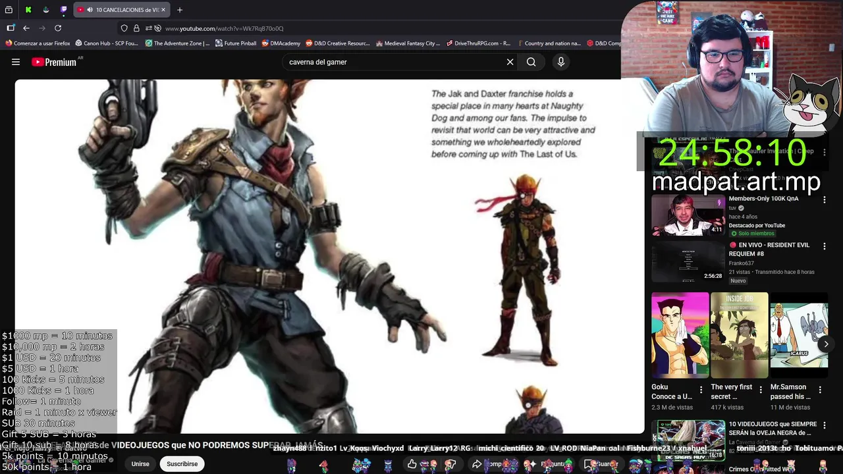Image resolution: width=843 pixels, height=474 pixels.
Task: Open 10 VIDEOJUEGOS OVEJA NEGRA video thumbnail
Action: 688,440
